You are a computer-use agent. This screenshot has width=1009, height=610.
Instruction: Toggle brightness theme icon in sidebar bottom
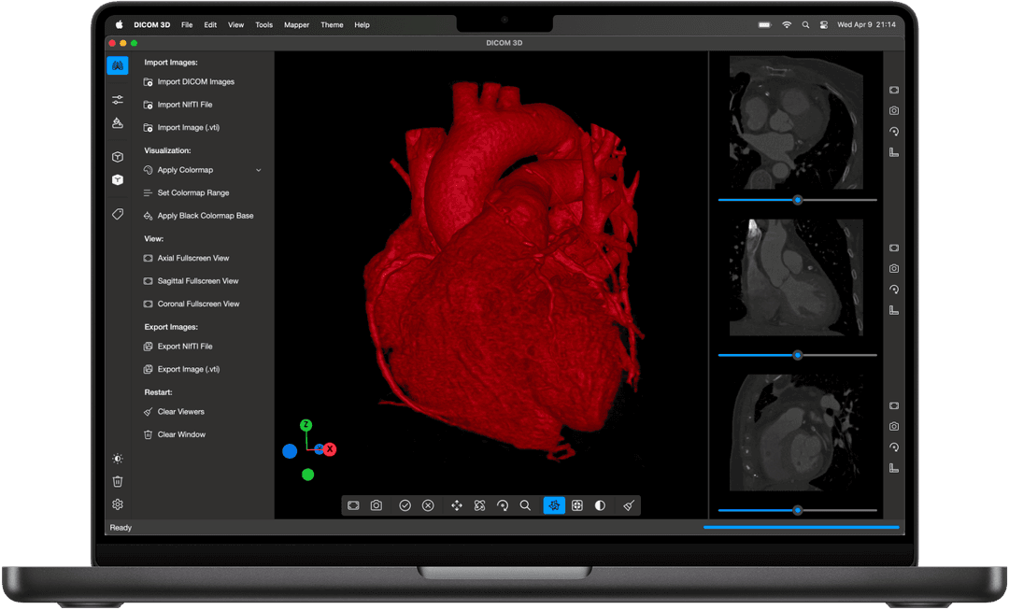(x=117, y=459)
